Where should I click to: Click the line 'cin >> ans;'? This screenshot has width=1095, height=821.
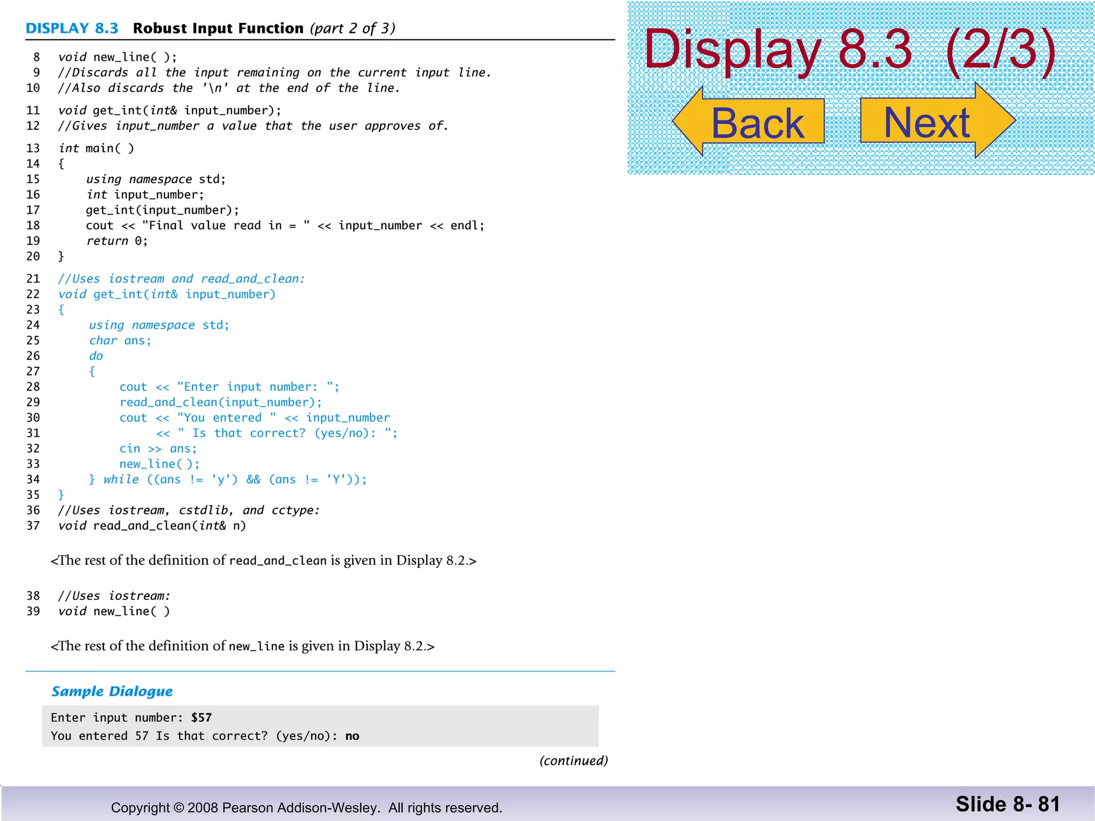pos(158,449)
